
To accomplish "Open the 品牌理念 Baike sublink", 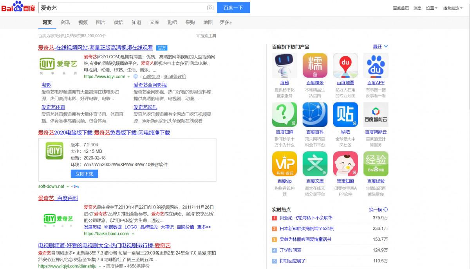I will point(149,227).
